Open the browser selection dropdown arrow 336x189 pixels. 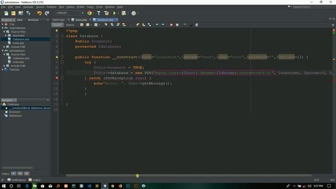(x=93, y=13)
